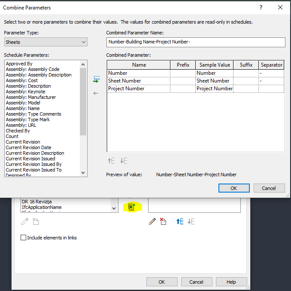Click OK in Combine Parameters dialog
The width and height of the screenshot is (291, 291).
tap(234, 188)
